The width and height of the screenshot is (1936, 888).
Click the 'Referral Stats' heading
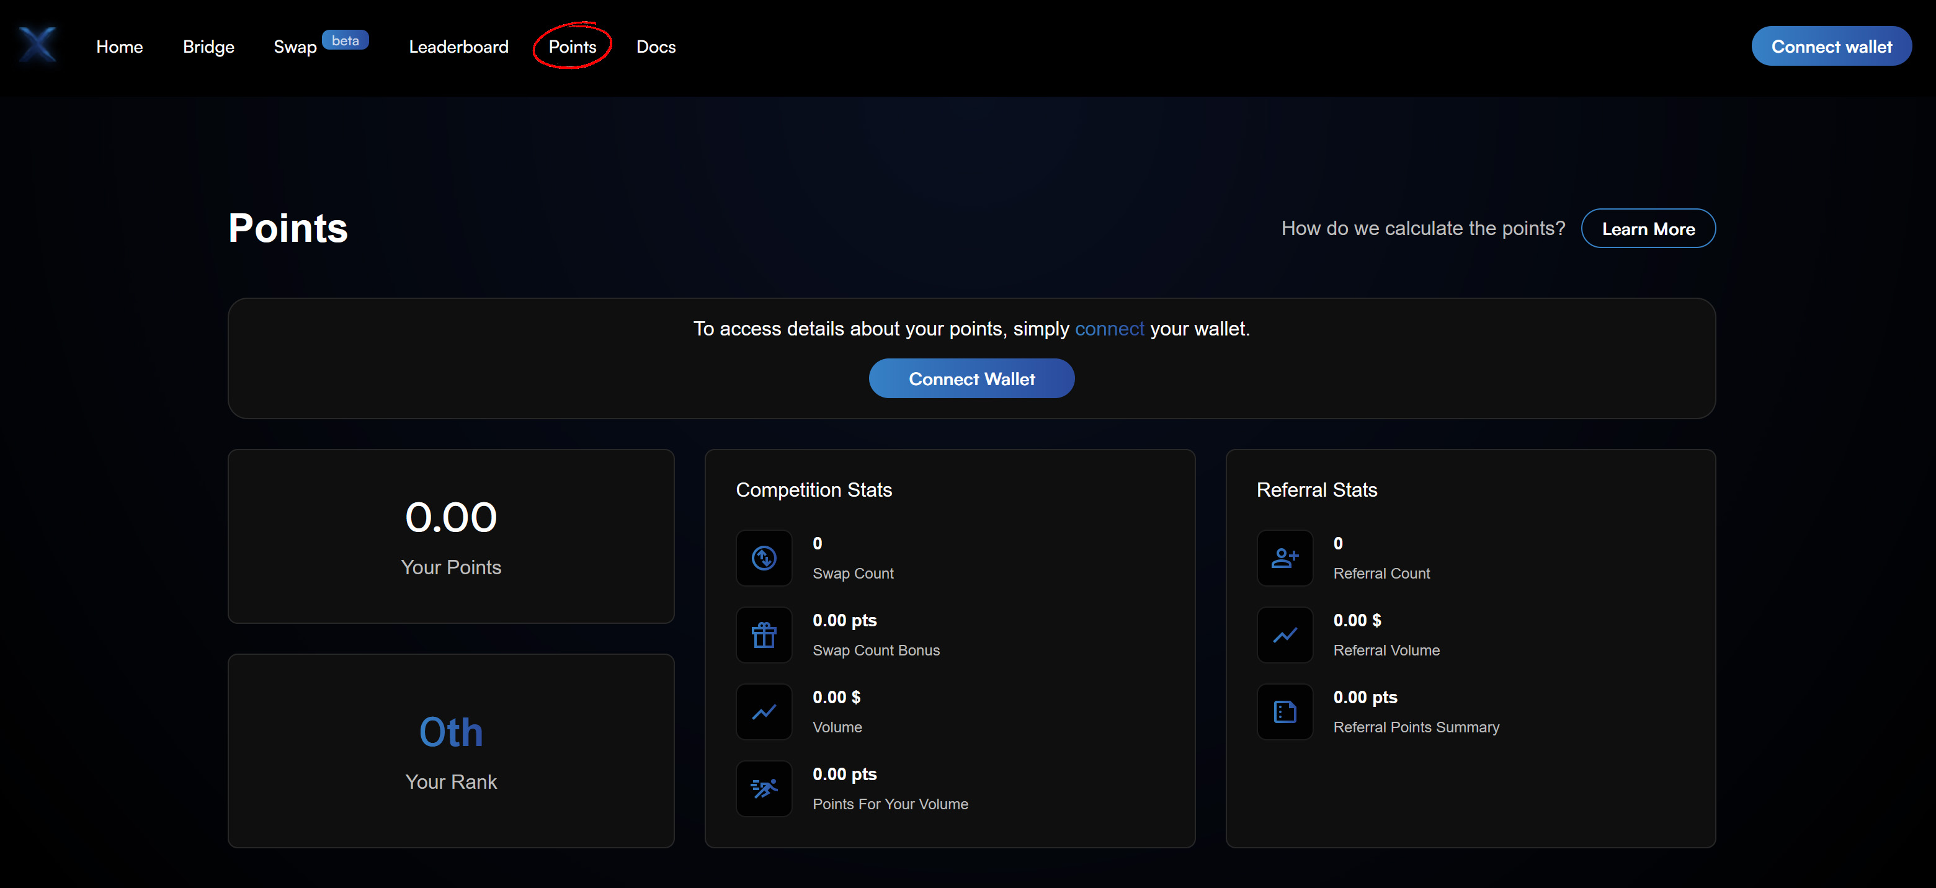(x=1317, y=490)
